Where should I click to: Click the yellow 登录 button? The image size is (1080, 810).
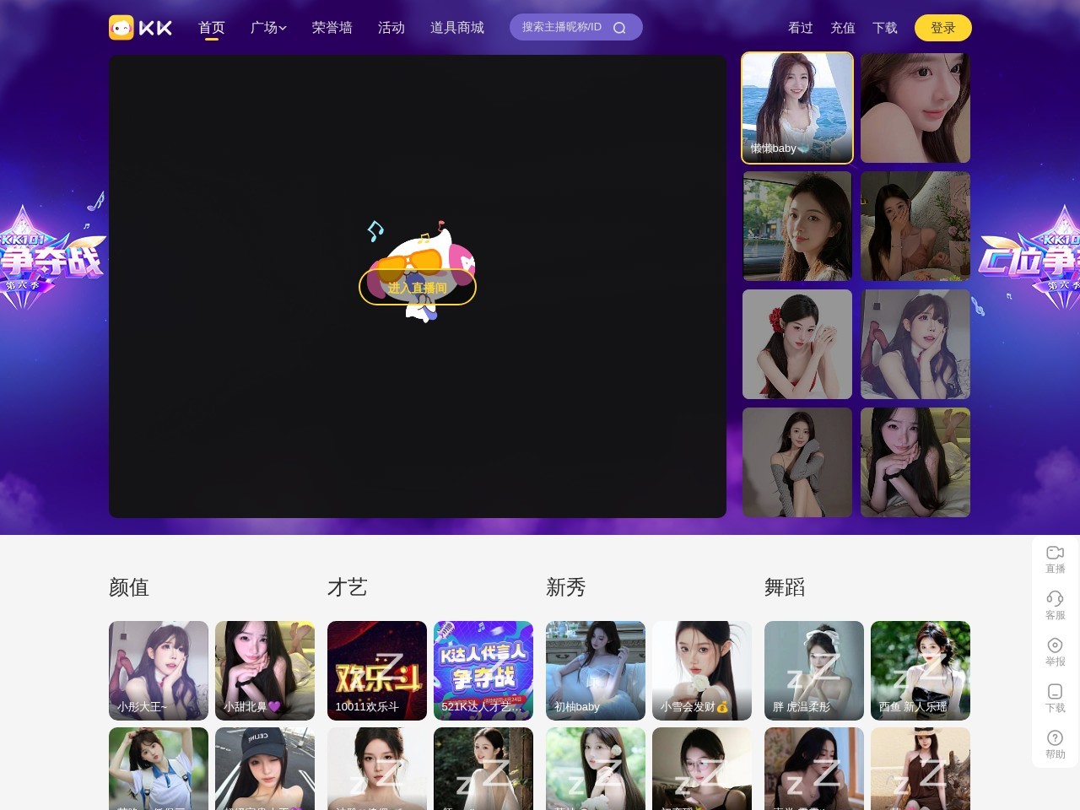pyautogui.click(x=943, y=28)
